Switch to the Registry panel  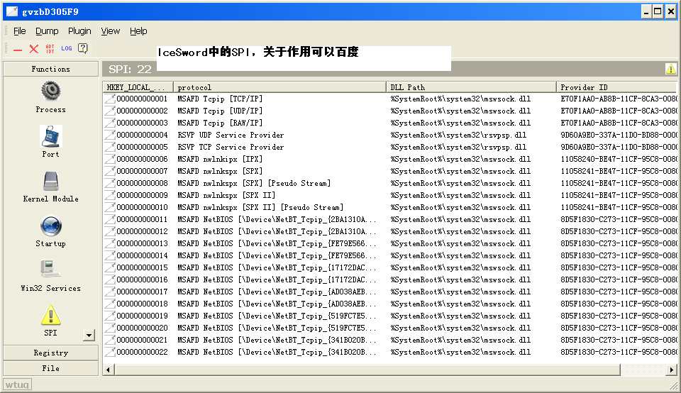[51, 353]
